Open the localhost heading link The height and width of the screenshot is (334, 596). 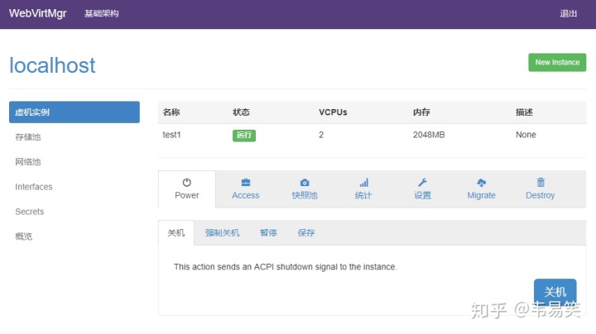point(52,65)
